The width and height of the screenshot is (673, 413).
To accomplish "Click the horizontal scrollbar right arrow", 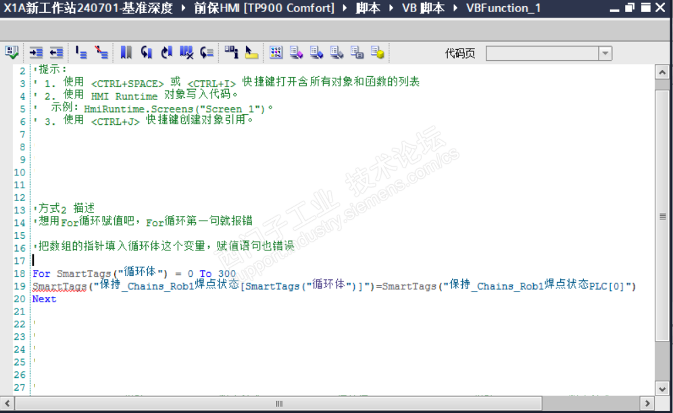I will pyautogui.click(x=647, y=404).
